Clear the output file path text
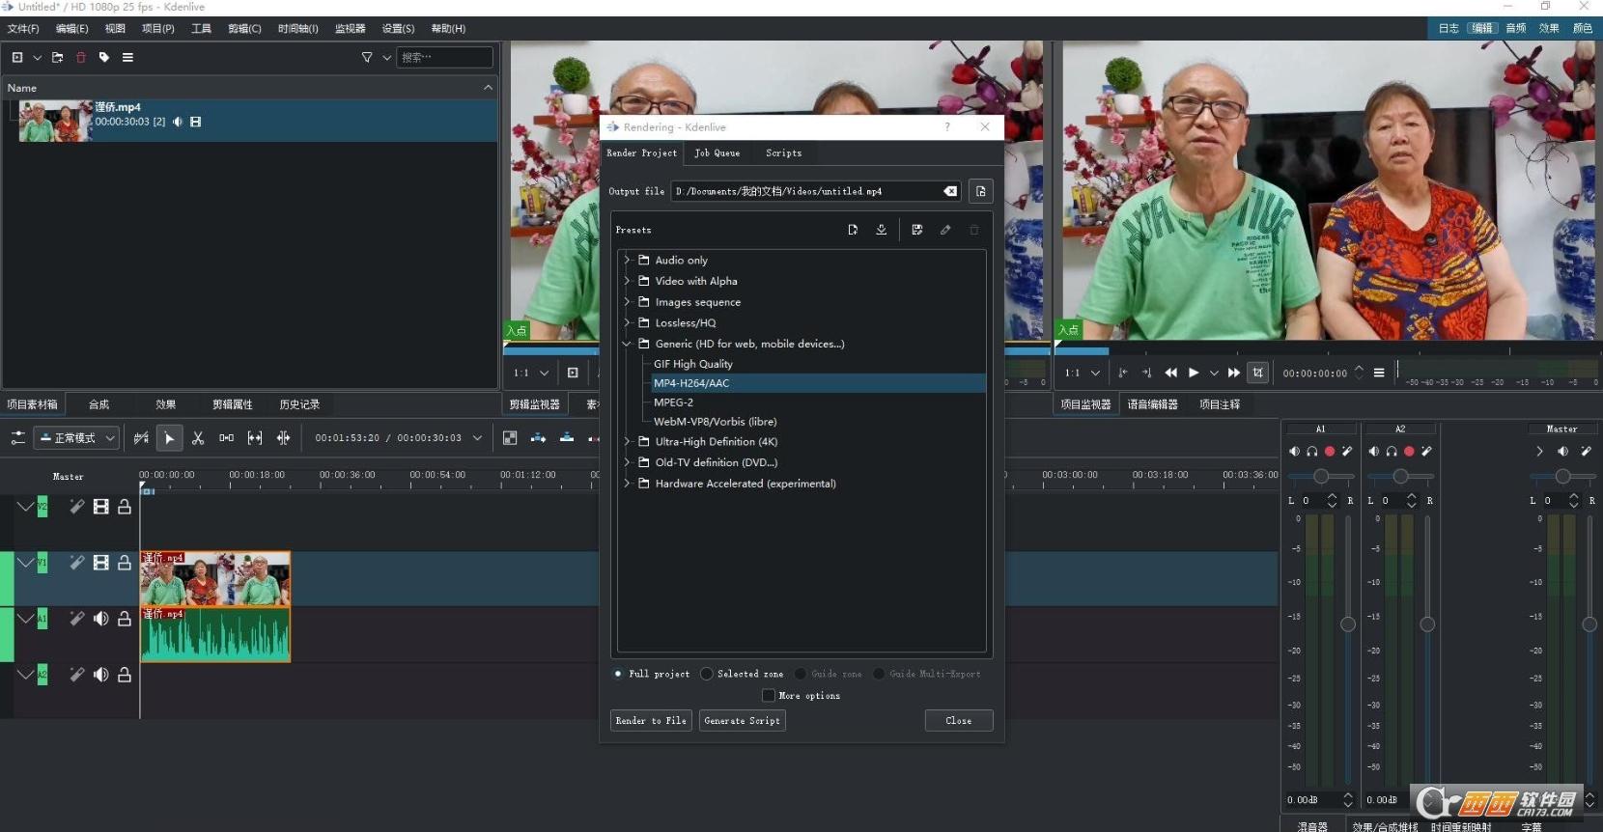Image resolution: width=1603 pixels, height=832 pixels. click(950, 191)
